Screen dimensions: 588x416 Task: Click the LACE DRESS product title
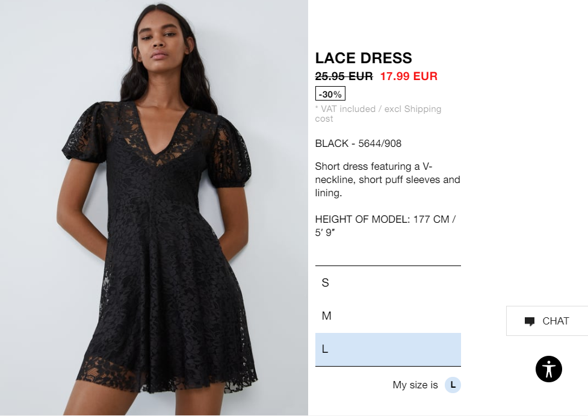(364, 58)
